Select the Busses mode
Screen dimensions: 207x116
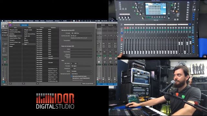point(29,40)
